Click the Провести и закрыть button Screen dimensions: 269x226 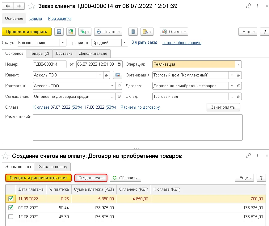27,32
